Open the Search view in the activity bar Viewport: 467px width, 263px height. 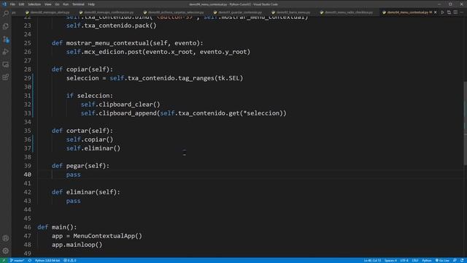[x=5, y=13]
